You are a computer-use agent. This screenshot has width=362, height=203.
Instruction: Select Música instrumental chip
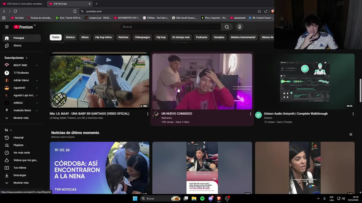point(243,37)
